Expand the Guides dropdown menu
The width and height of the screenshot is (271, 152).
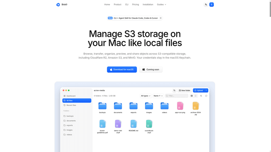coord(161,5)
